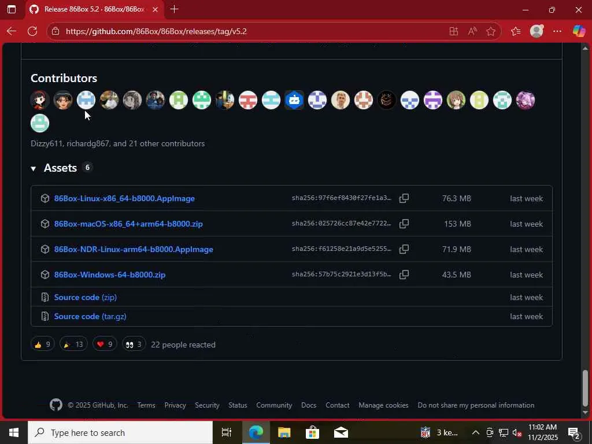
Task: Open the GitHub logo in the footer
Action: point(56,405)
